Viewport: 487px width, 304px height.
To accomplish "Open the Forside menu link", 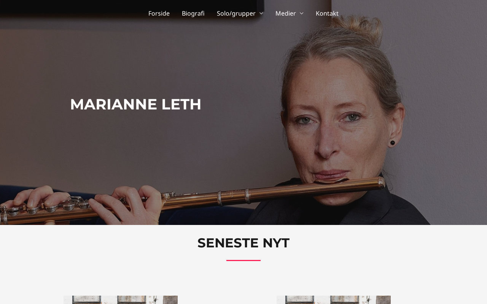I will 159,13.
